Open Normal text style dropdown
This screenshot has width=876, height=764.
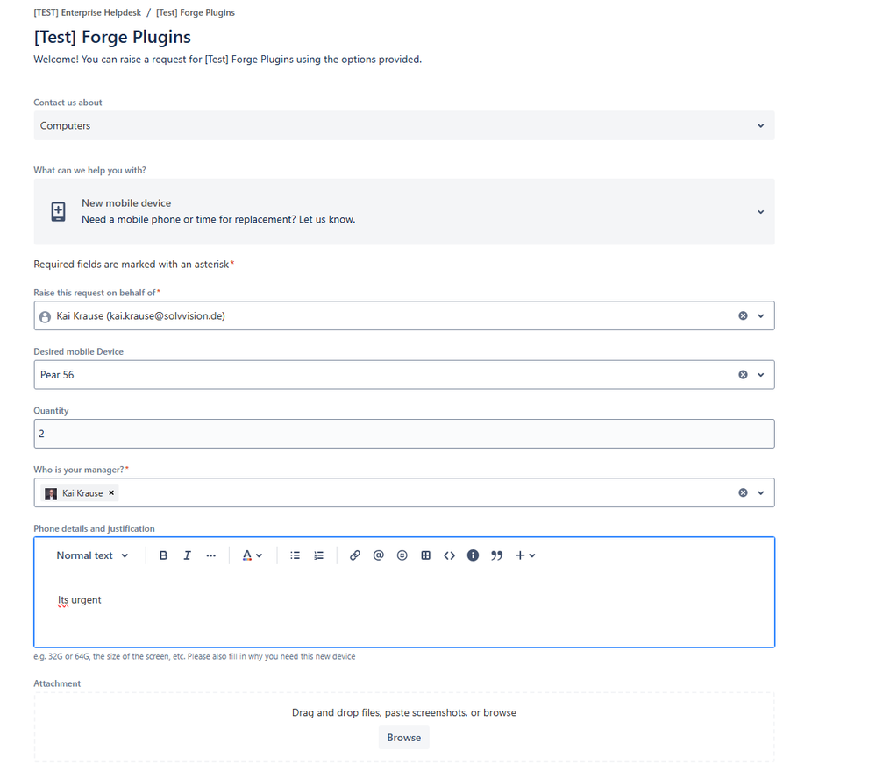coord(93,555)
